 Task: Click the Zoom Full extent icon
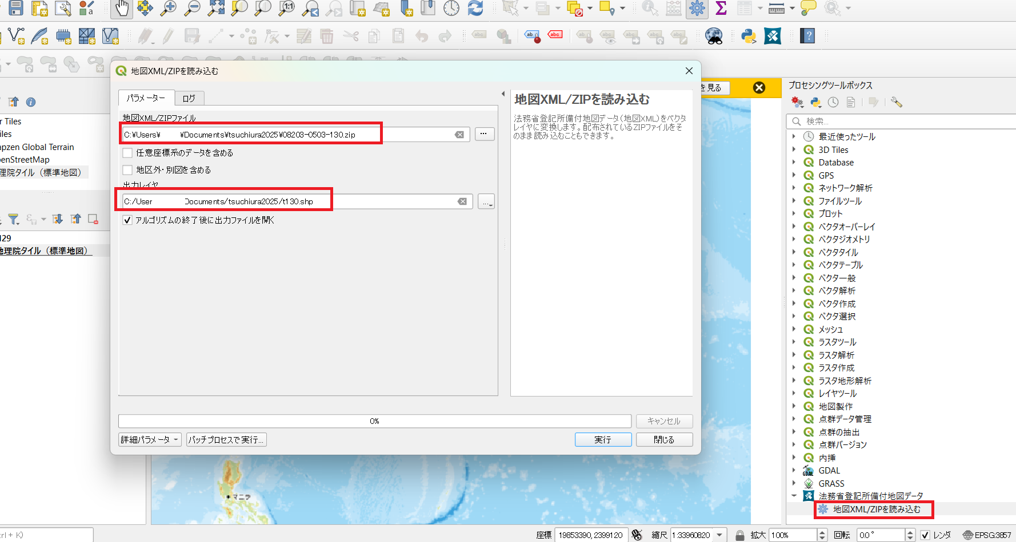point(216,8)
